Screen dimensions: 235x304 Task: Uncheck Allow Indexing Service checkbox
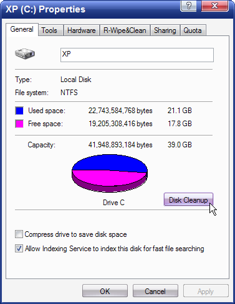19,249
